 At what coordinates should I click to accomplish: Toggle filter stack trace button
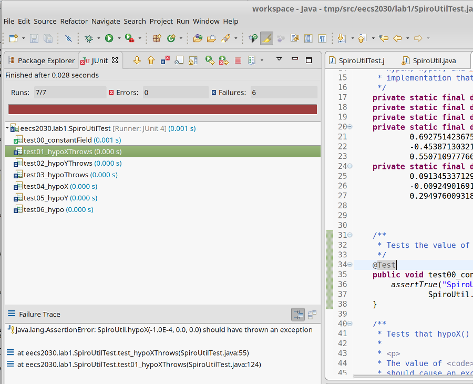298,315
